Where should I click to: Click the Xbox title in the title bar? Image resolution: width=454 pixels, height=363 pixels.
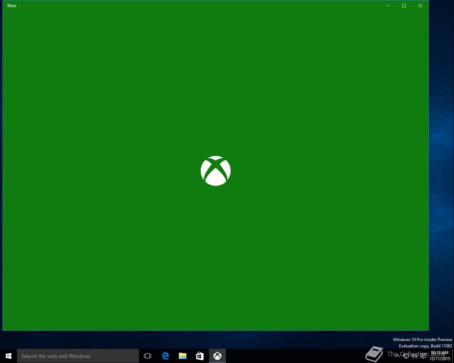12,6
